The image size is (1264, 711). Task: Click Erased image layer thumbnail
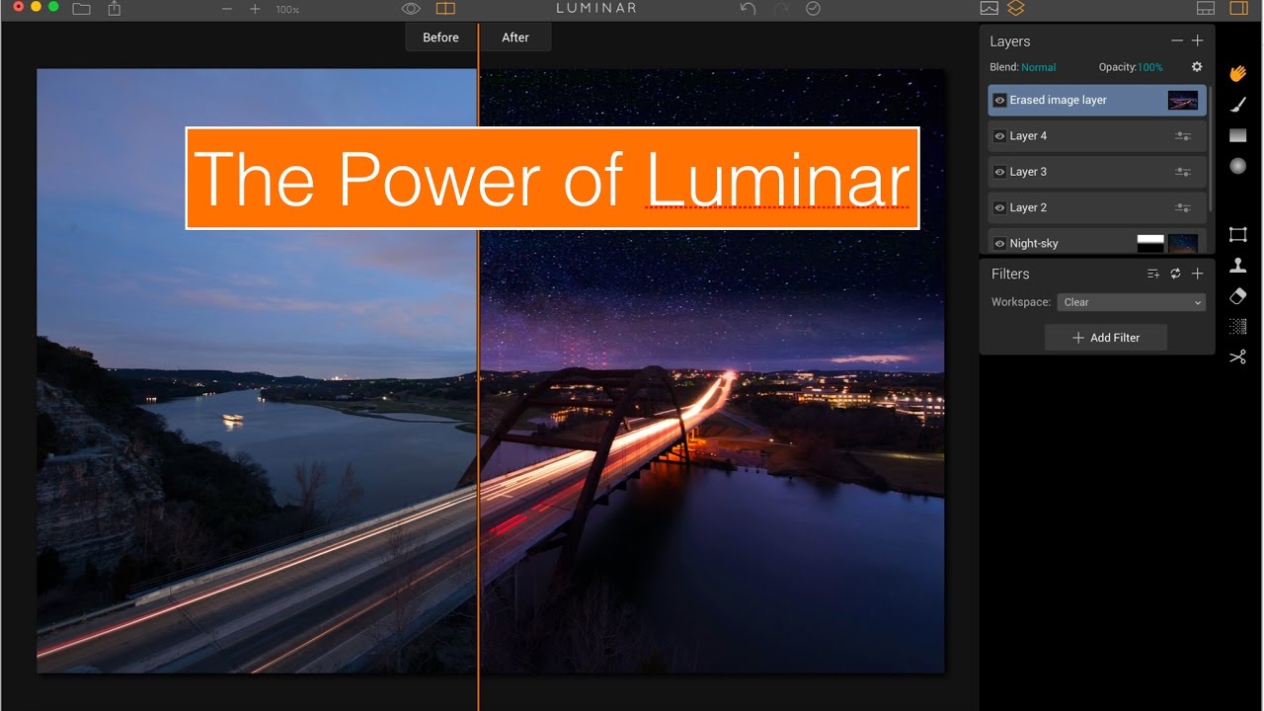point(1183,100)
